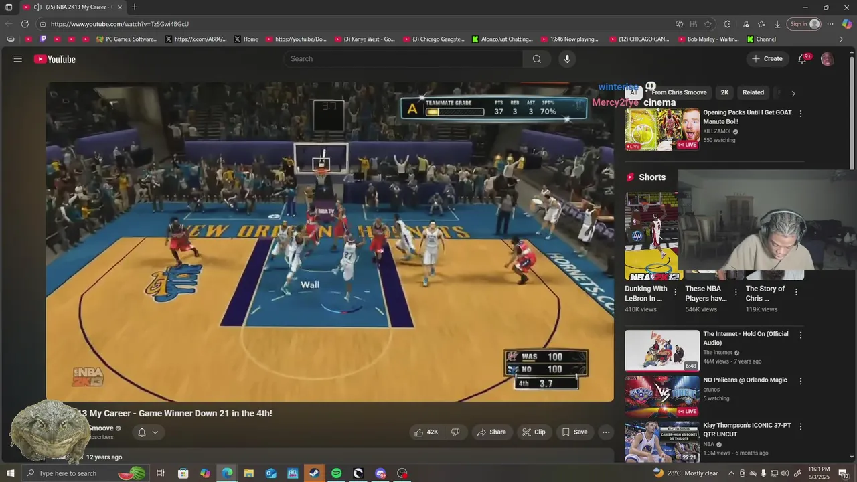
Task: Open Klay Thompson's ICONIC 37-PT thumbnail
Action: coord(662,442)
